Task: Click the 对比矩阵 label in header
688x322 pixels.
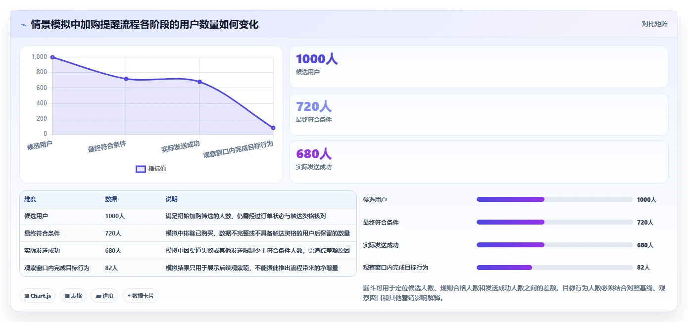Action: point(654,24)
